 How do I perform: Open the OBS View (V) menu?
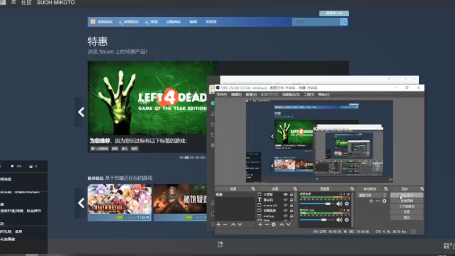(251, 94)
